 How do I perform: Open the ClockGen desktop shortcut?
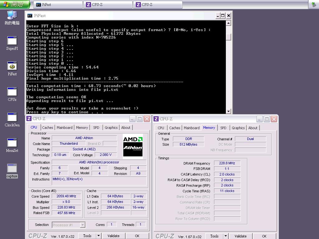[x=12, y=120]
